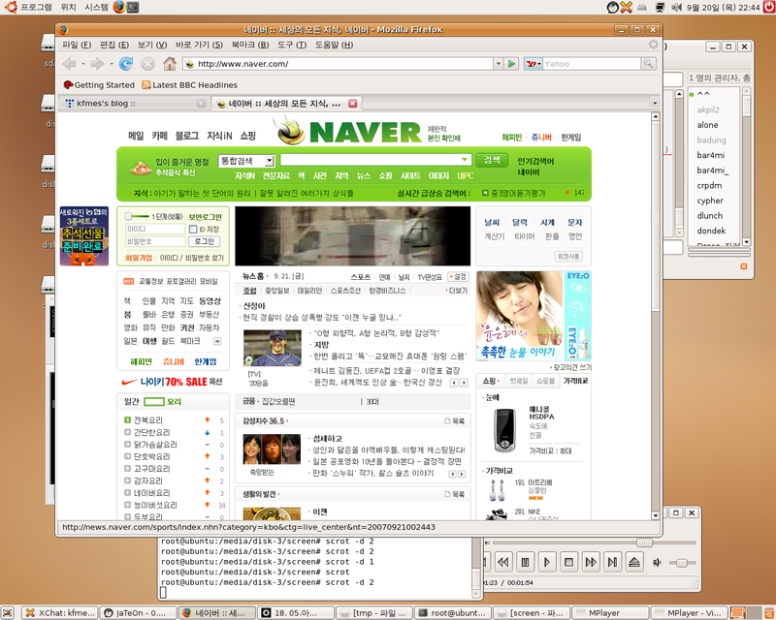The width and height of the screenshot is (776, 620).
Task: Click the green Go arrow beside the URL
Action: tap(512, 64)
